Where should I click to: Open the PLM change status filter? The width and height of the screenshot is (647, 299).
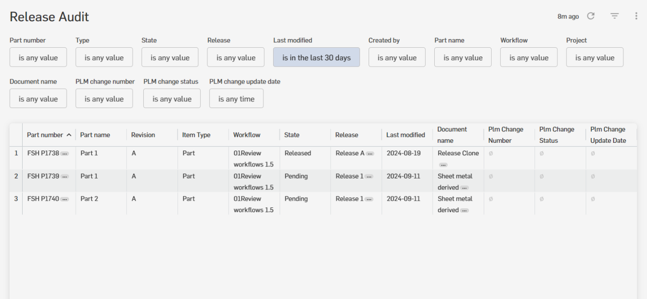172,98
